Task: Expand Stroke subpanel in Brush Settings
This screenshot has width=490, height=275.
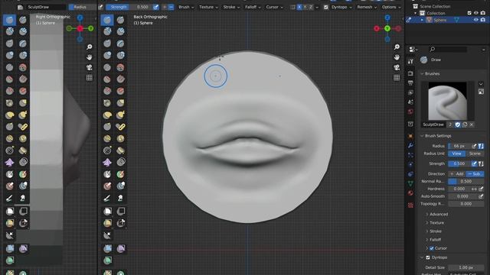Action: [433, 231]
